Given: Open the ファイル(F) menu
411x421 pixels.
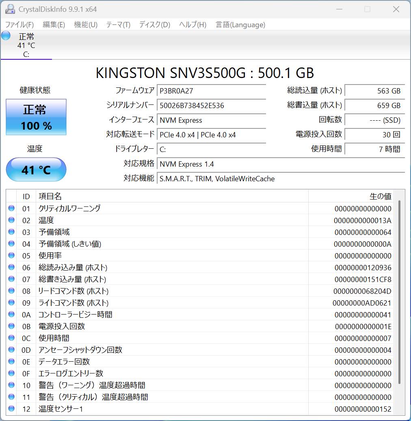Looking at the screenshot, I should pos(19,25).
